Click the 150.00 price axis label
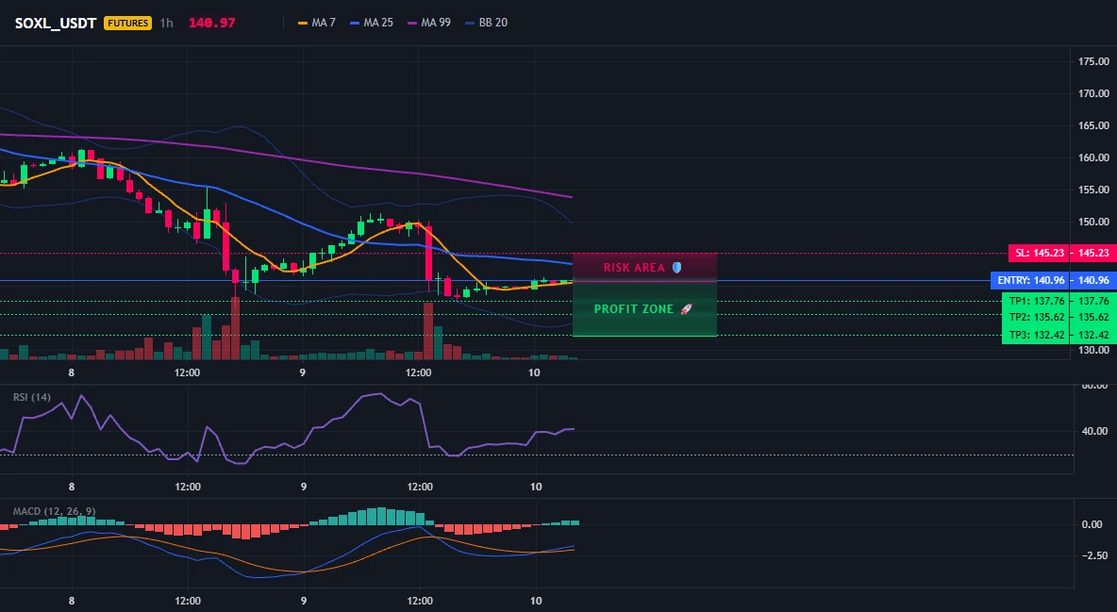 [x=1093, y=222]
